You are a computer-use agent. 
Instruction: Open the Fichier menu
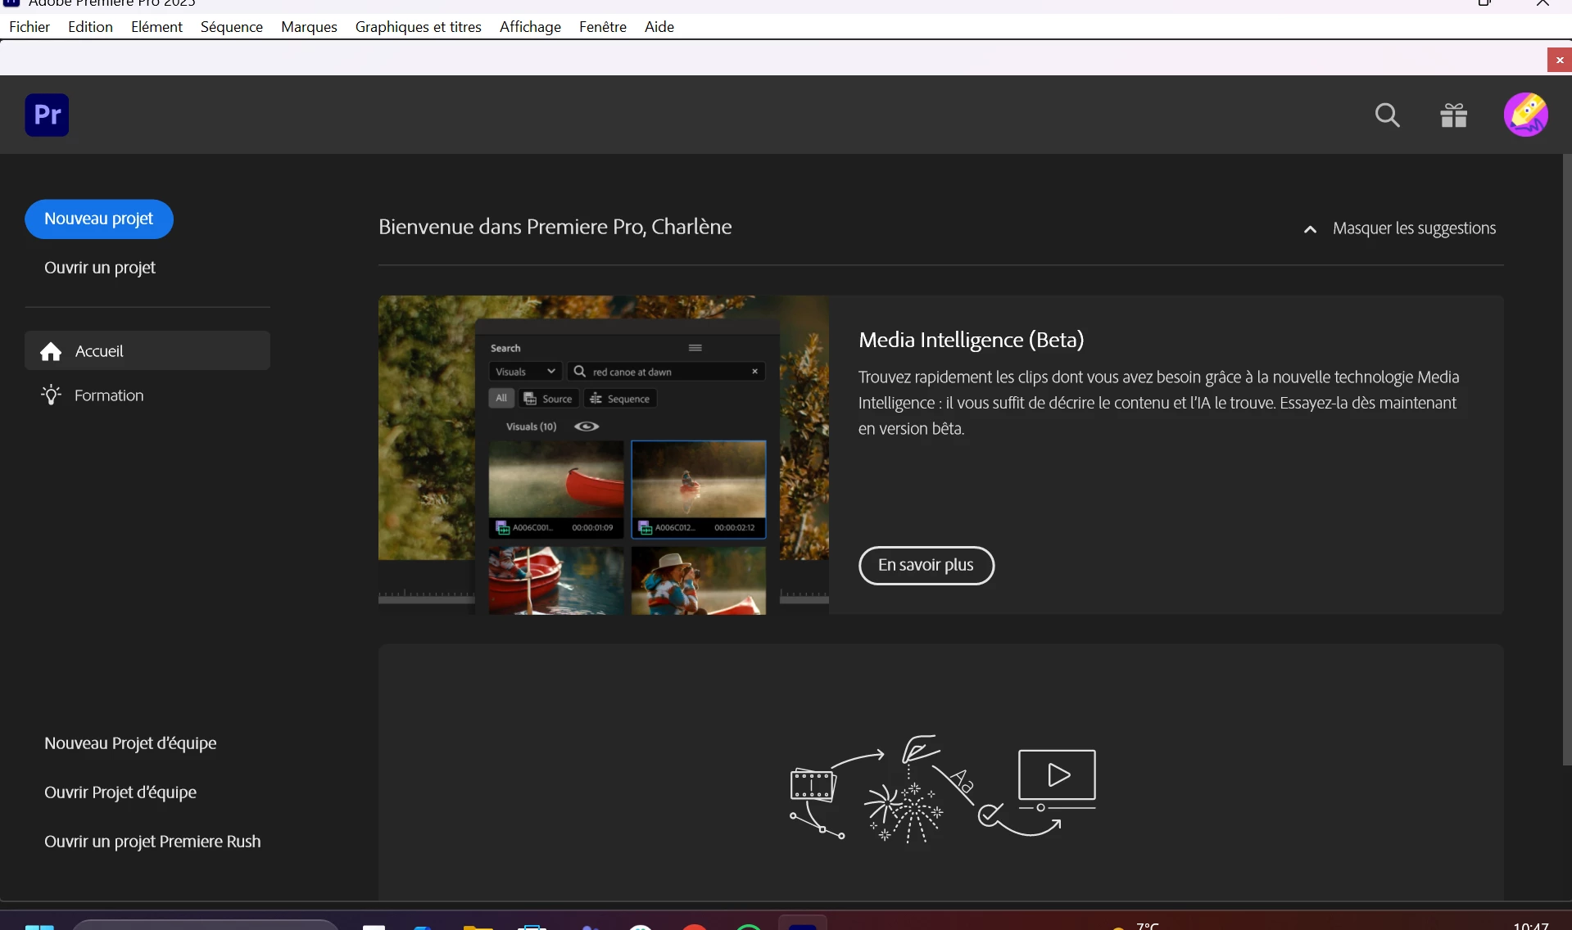[x=29, y=26]
